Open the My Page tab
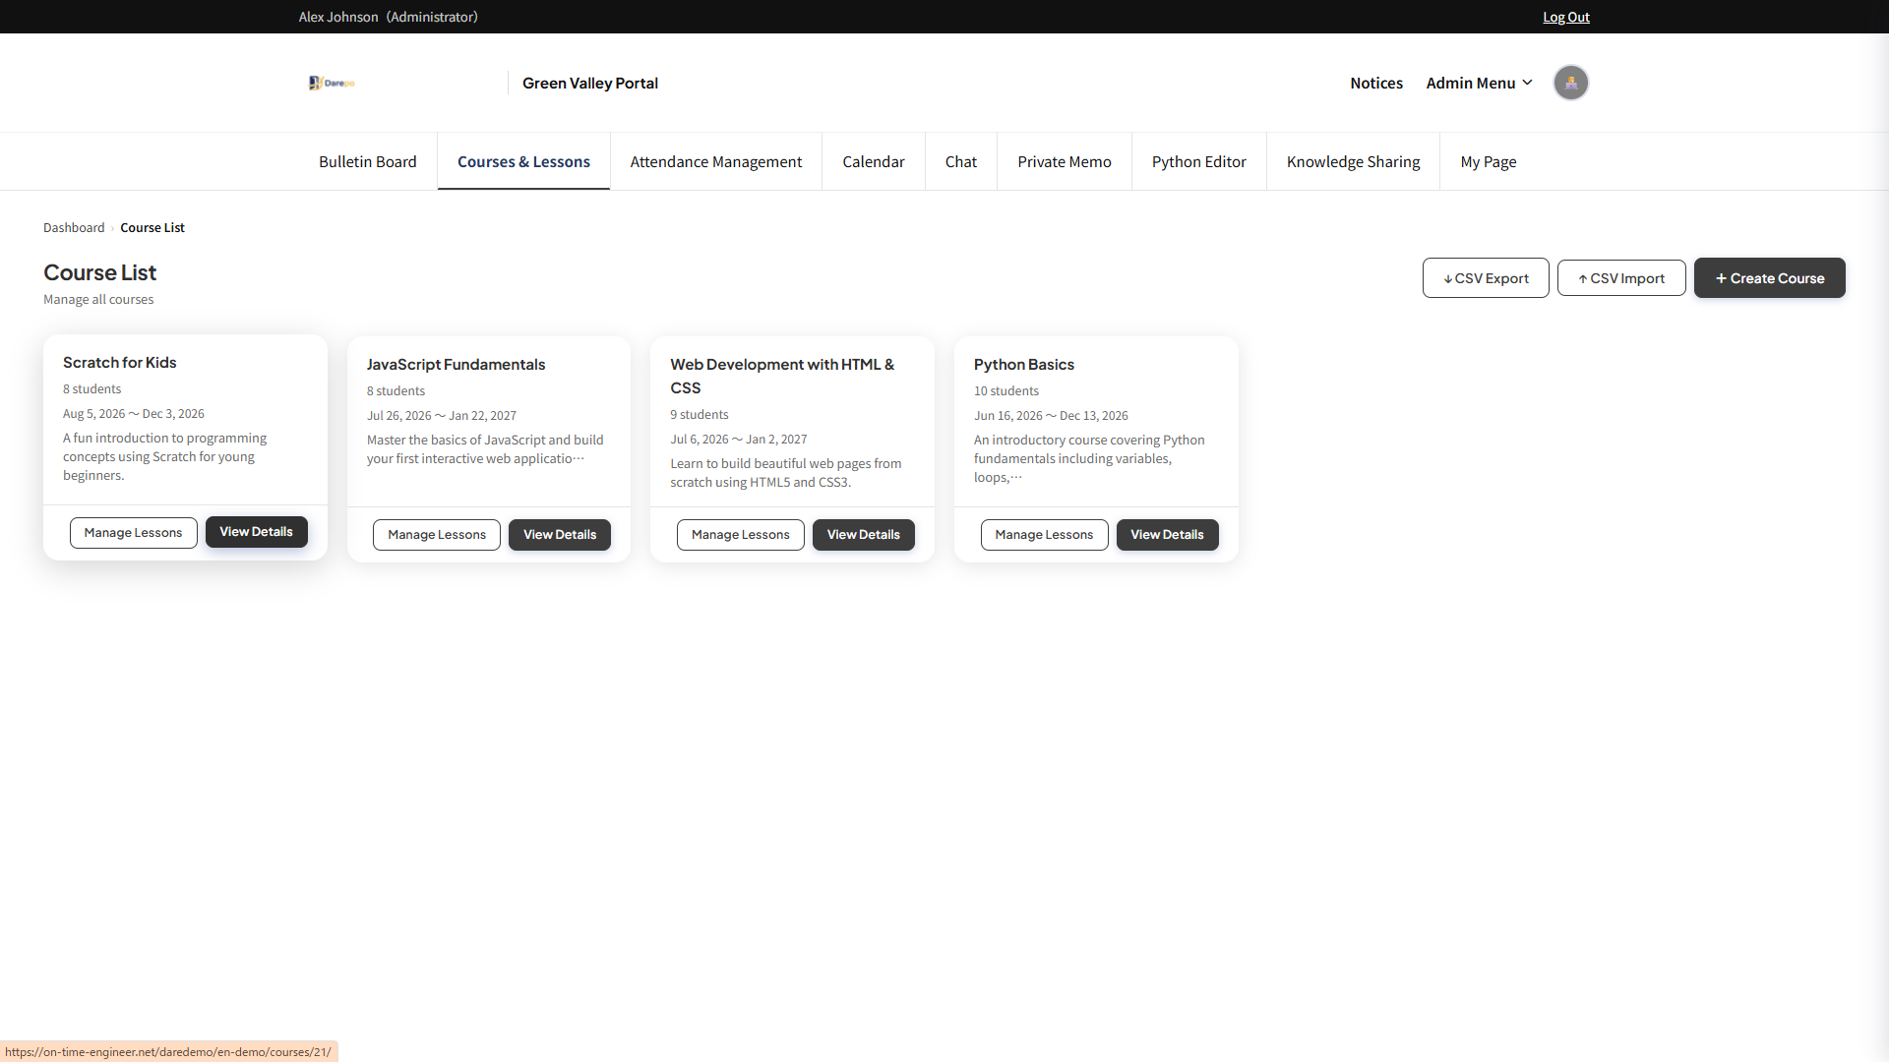 [x=1488, y=161]
